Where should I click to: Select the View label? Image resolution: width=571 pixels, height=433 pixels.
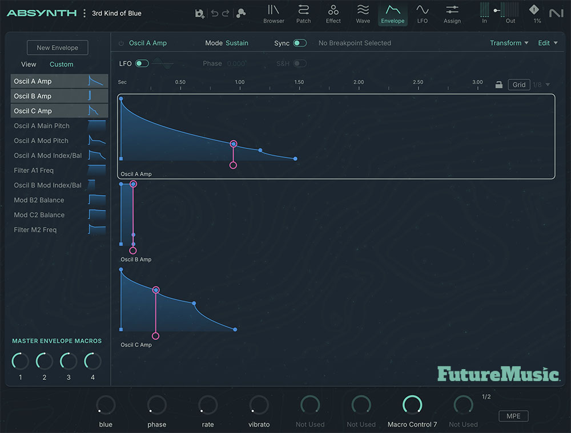(29, 64)
